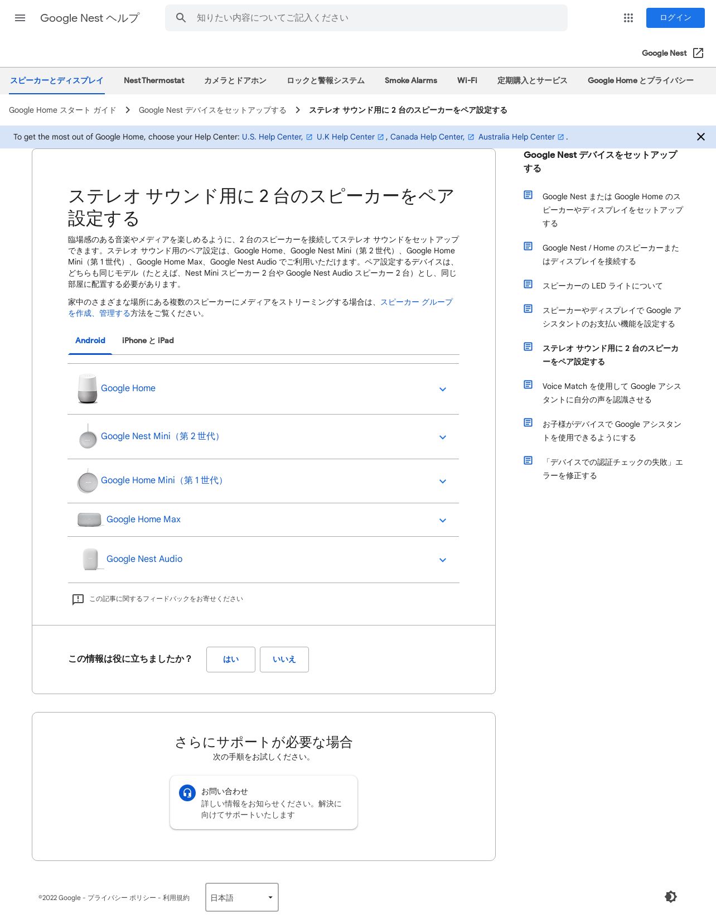Viewport: 716px width, 919px height.
Task: Expand Google Home Mini（第 1 世代）section
Action: click(263, 481)
